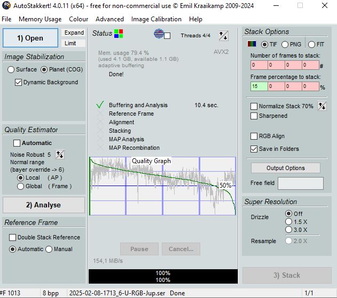Click MAP Recombination status row

pyautogui.click(x=128, y=148)
